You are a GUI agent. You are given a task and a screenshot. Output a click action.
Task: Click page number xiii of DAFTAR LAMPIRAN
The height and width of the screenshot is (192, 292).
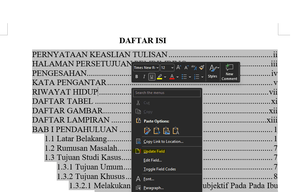coord(272,120)
